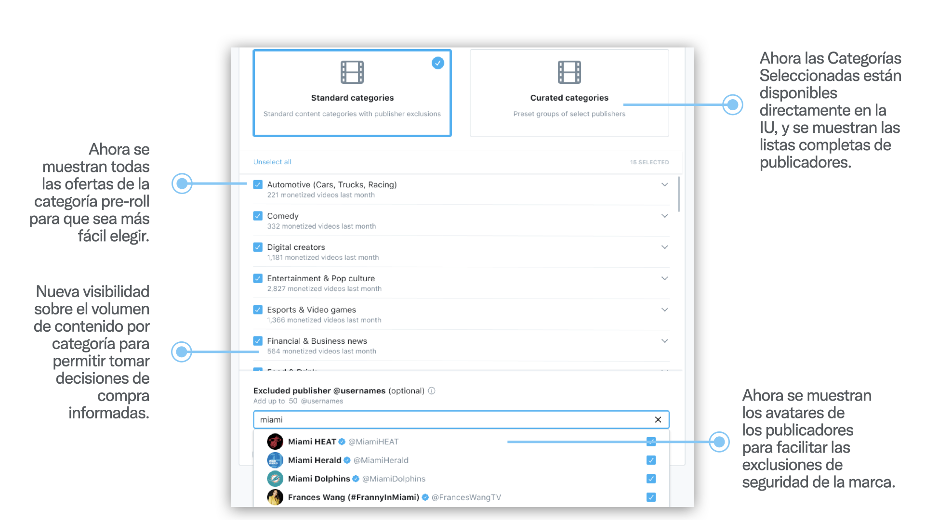Click the Excluded publisher info icon
925x520 pixels.
432,391
